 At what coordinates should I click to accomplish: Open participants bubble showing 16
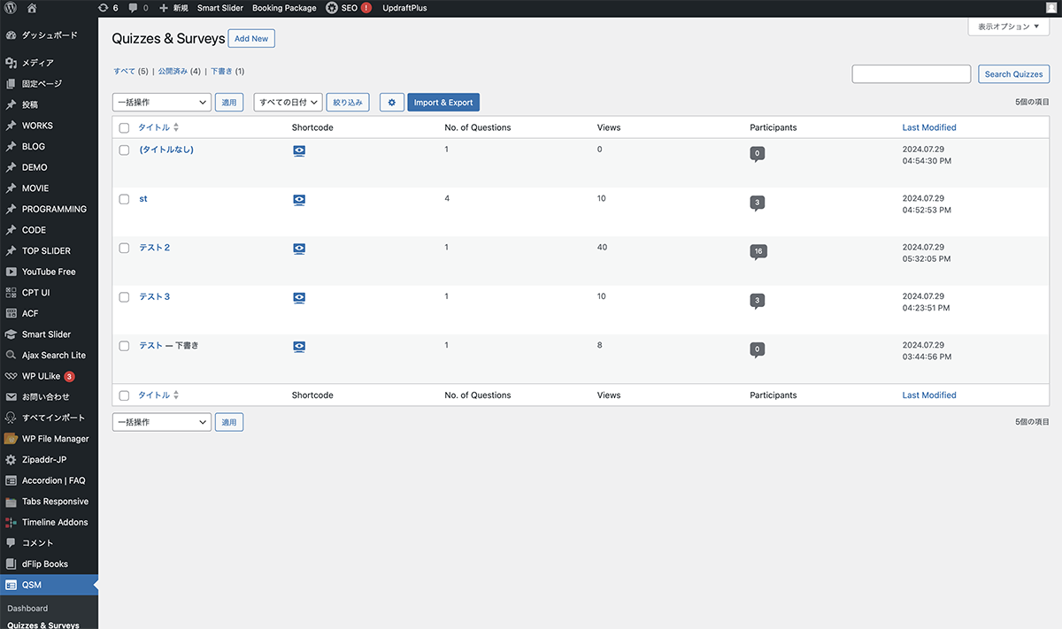coord(758,251)
